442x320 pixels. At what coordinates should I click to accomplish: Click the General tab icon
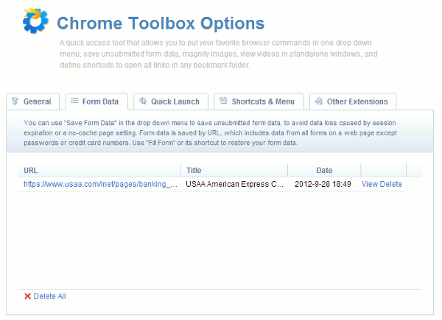pos(15,101)
